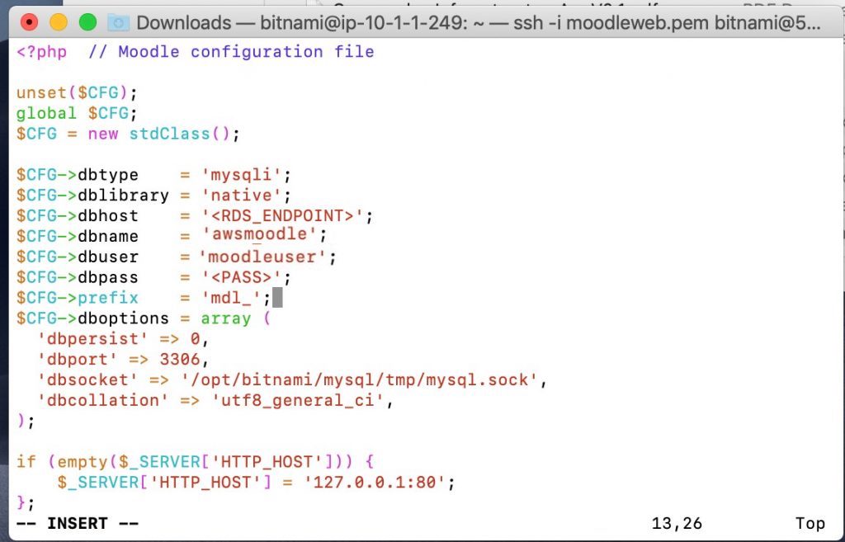Click the closing ');' of the array
The width and height of the screenshot is (845, 542).
pyautogui.click(x=26, y=421)
